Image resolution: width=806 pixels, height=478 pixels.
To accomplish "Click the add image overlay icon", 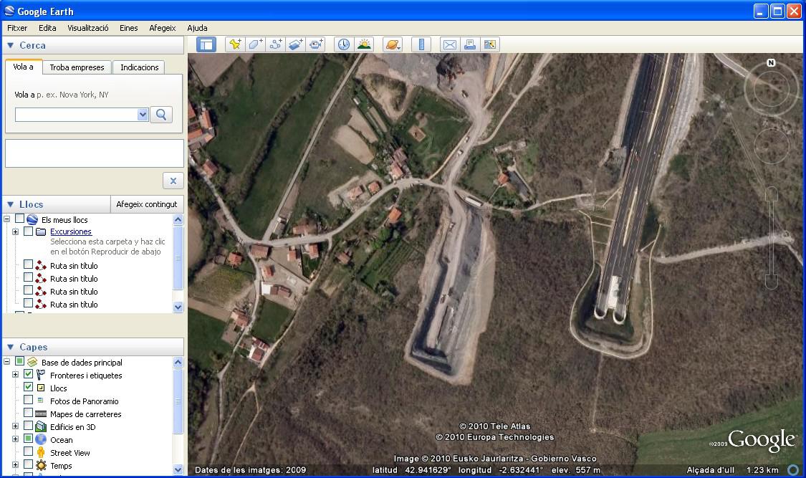I will pos(296,44).
